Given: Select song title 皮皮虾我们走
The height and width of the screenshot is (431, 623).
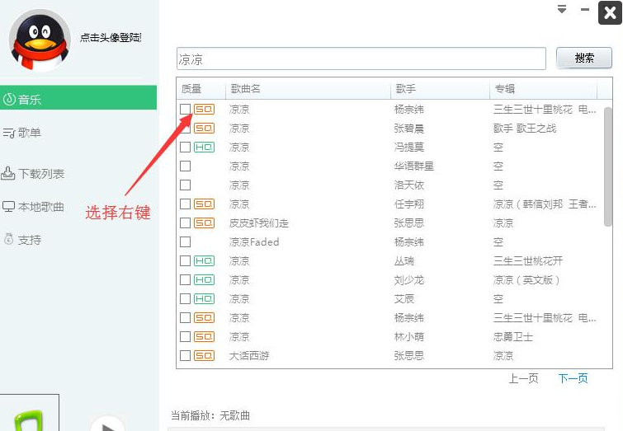Looking at the screenshot, I should 258,223.
